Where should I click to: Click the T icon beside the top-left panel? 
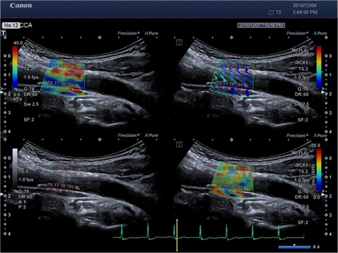click(x=3, y=33)
